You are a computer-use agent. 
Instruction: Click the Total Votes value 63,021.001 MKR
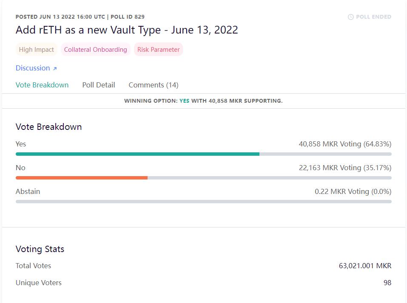coord(365,266)
